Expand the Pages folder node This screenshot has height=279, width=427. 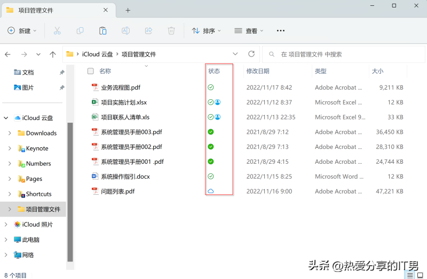[10, 179]
